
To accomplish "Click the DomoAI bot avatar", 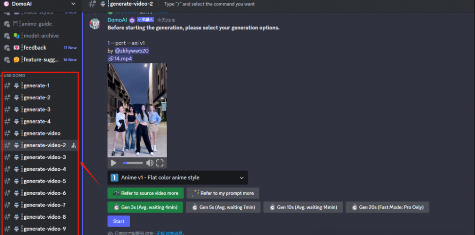I will click(x=95, y=24).
